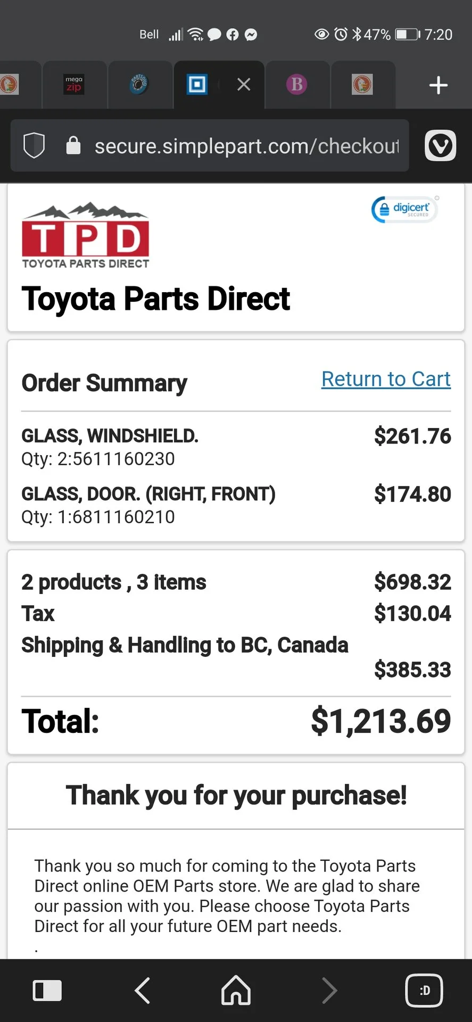472x1022 pixels.
Task: Open a new tab with plus icon
Action: coord(438,85)
